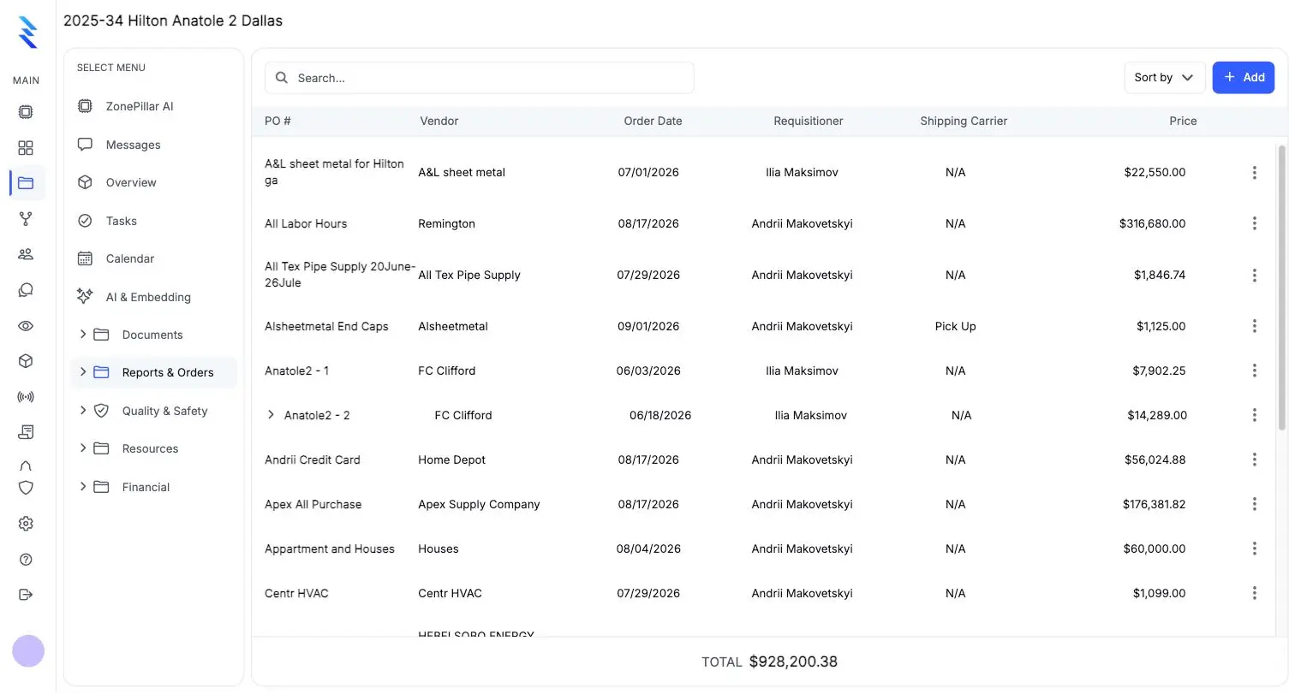Click the table's vertical scrollbar

point(1281,287)
